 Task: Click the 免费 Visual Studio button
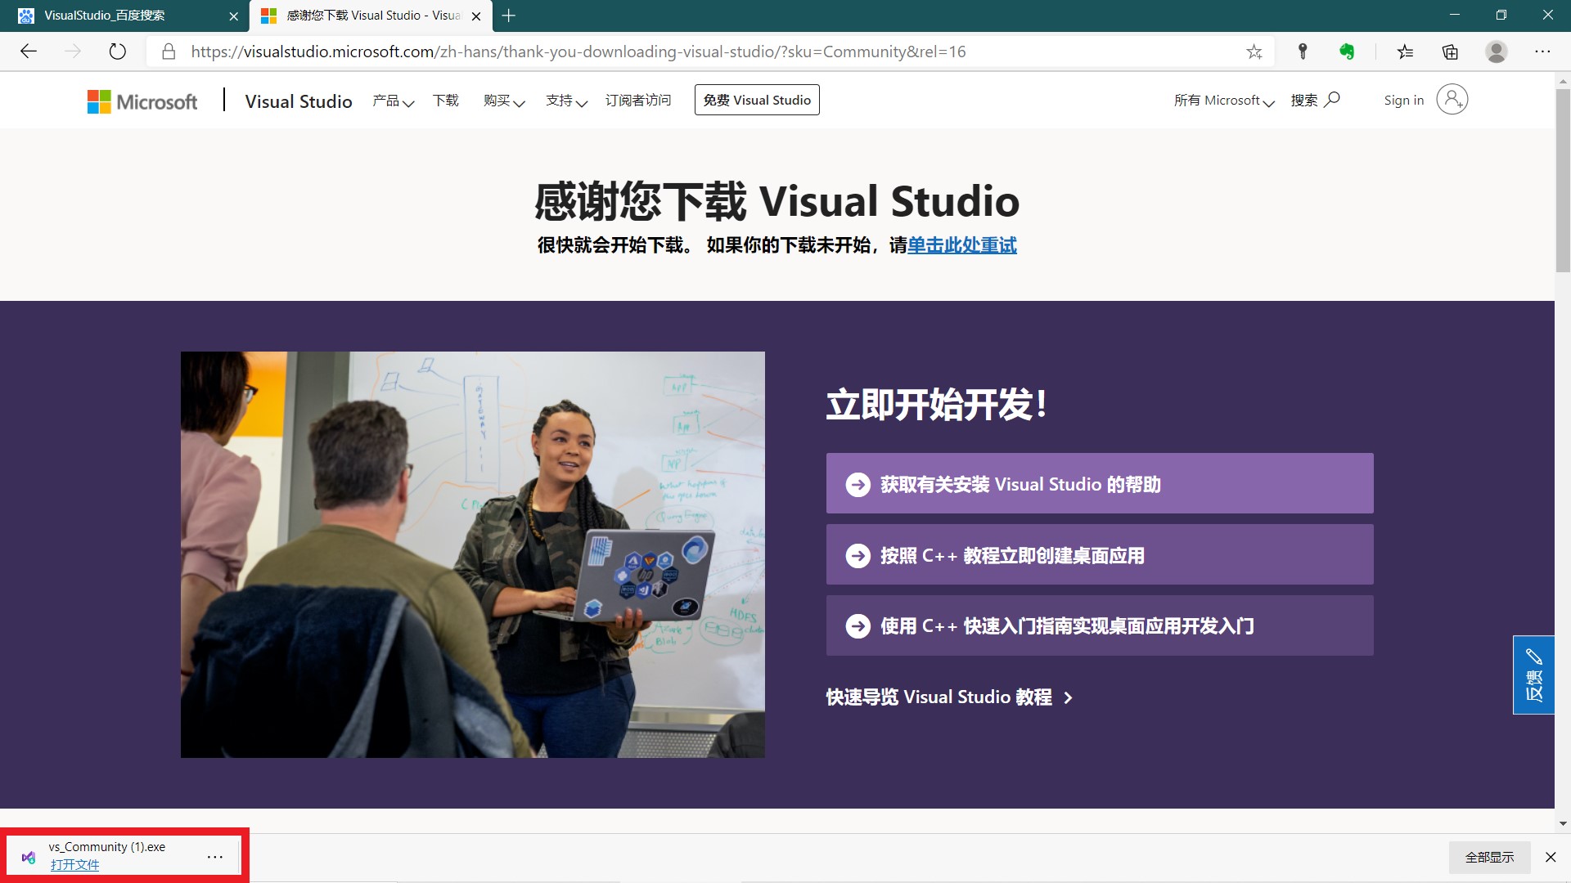pyautogui.click(x=757, y=100)
